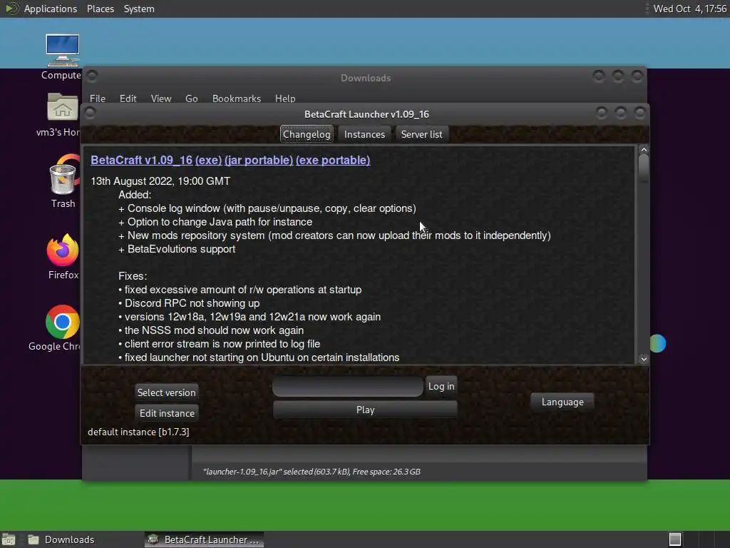Screen dimensions: 730x548
Task: Click the Edit instance button
Action: (x=167, y=413)
